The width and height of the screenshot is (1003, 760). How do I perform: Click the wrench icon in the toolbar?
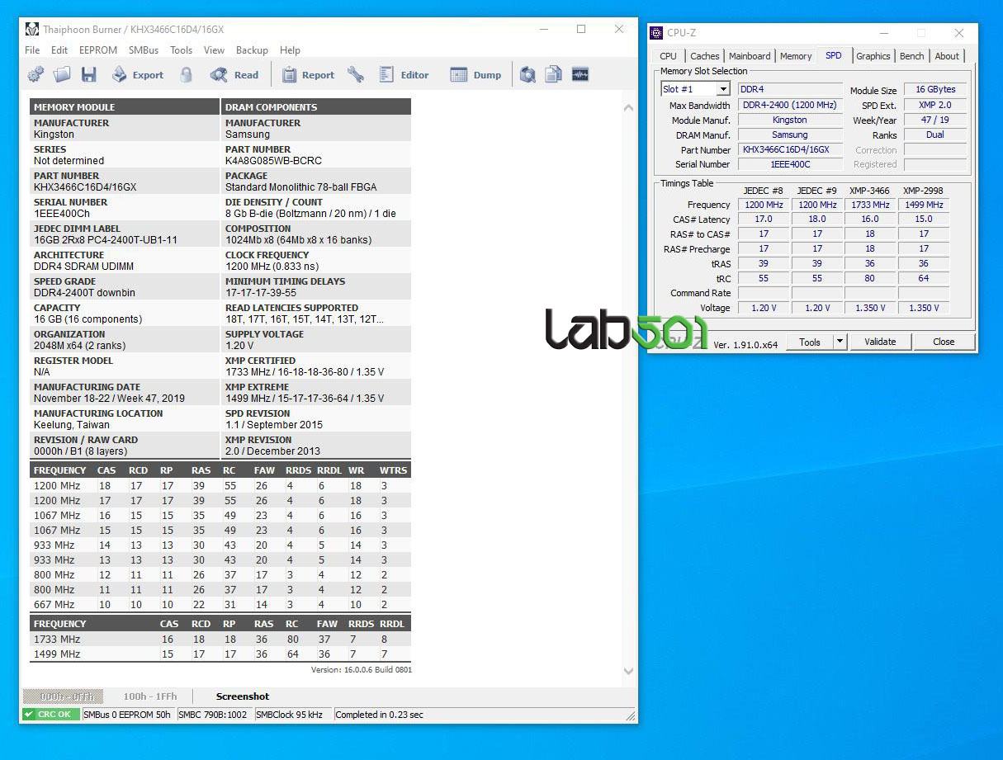point(356,75)
